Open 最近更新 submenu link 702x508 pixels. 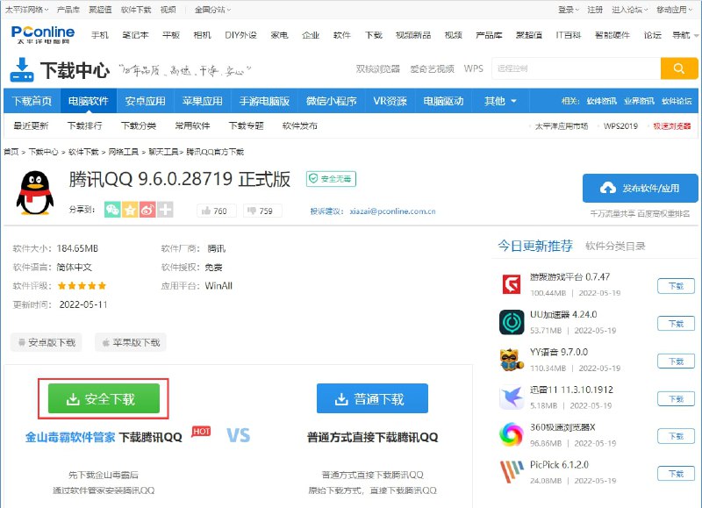click(x=31, y=125)
